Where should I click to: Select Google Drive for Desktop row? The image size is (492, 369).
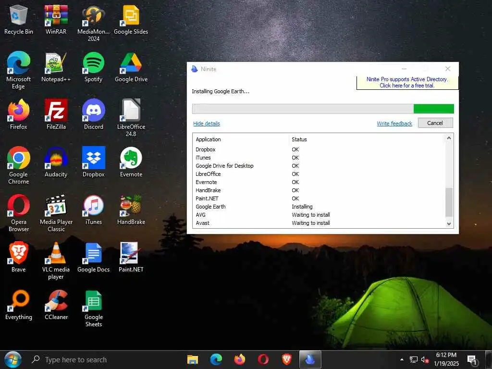click(x=319, y=166)
